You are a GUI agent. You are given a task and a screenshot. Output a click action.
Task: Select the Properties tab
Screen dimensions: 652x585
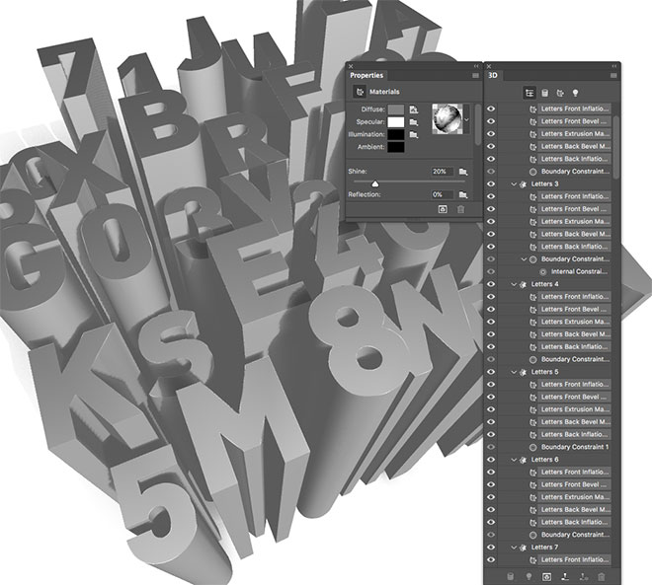click(x=366, y=75)
